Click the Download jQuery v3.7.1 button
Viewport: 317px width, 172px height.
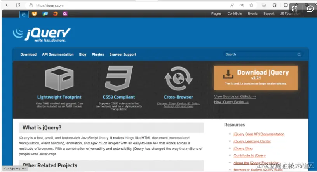tap(256, 78)
